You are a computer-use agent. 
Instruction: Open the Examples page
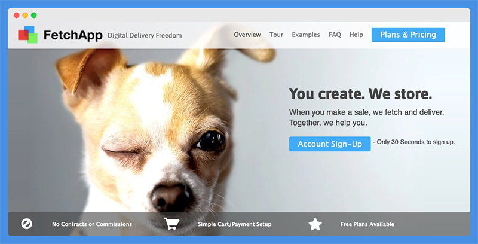pyautogui.click(x=306, y=35)
